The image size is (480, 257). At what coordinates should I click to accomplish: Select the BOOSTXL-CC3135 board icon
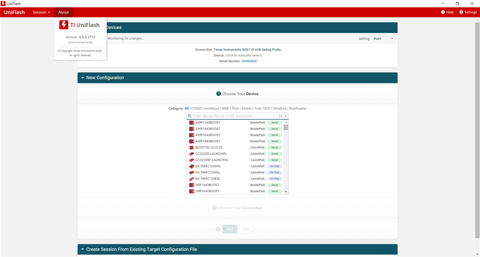tap(192, 147)
